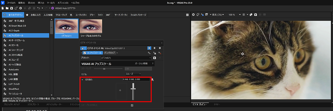This screenshot has width=333, height=111.
Task: Open a project with the folder icon
Action: coord(7,8)
